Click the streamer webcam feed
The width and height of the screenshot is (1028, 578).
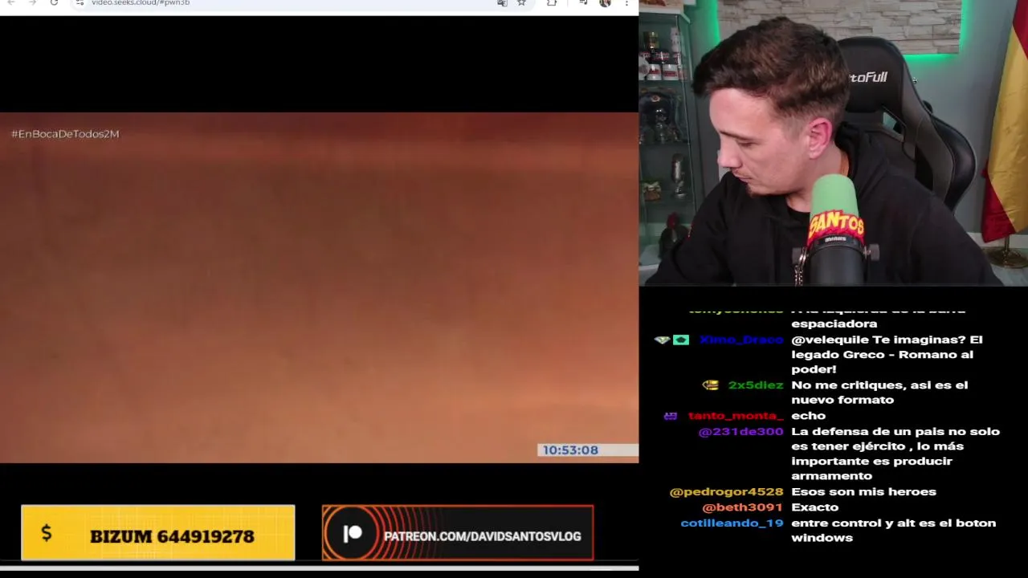point(834,143)
